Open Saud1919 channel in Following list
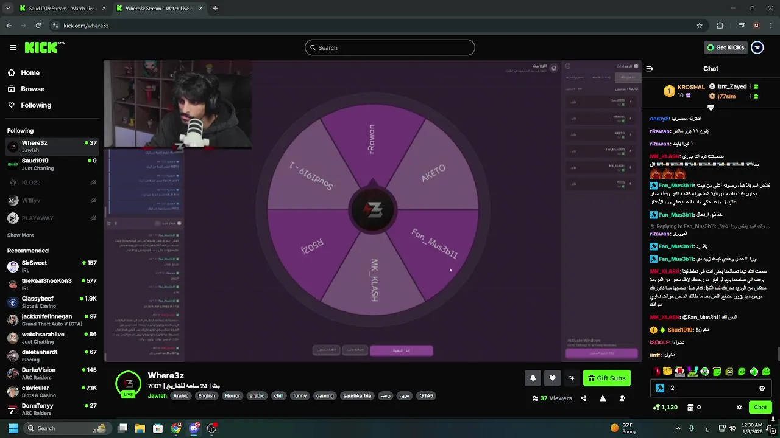Screen dimensions: 780x438 pyautogui.click(x=52, y=164)
